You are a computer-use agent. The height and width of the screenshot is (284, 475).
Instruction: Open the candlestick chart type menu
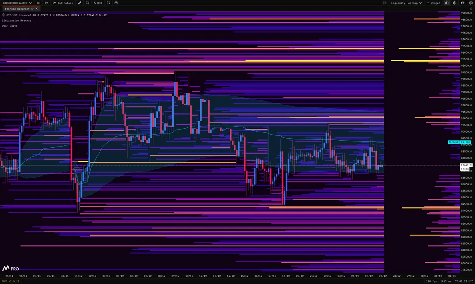[x=47, y=3]
